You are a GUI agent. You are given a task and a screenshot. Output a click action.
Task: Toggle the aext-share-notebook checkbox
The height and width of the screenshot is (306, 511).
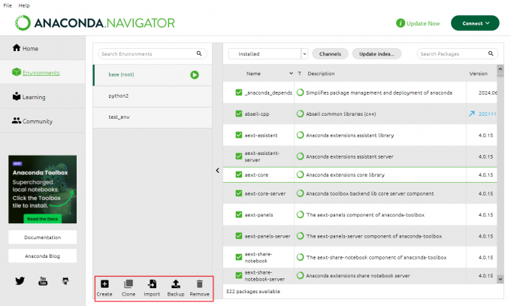click(239, 257)
